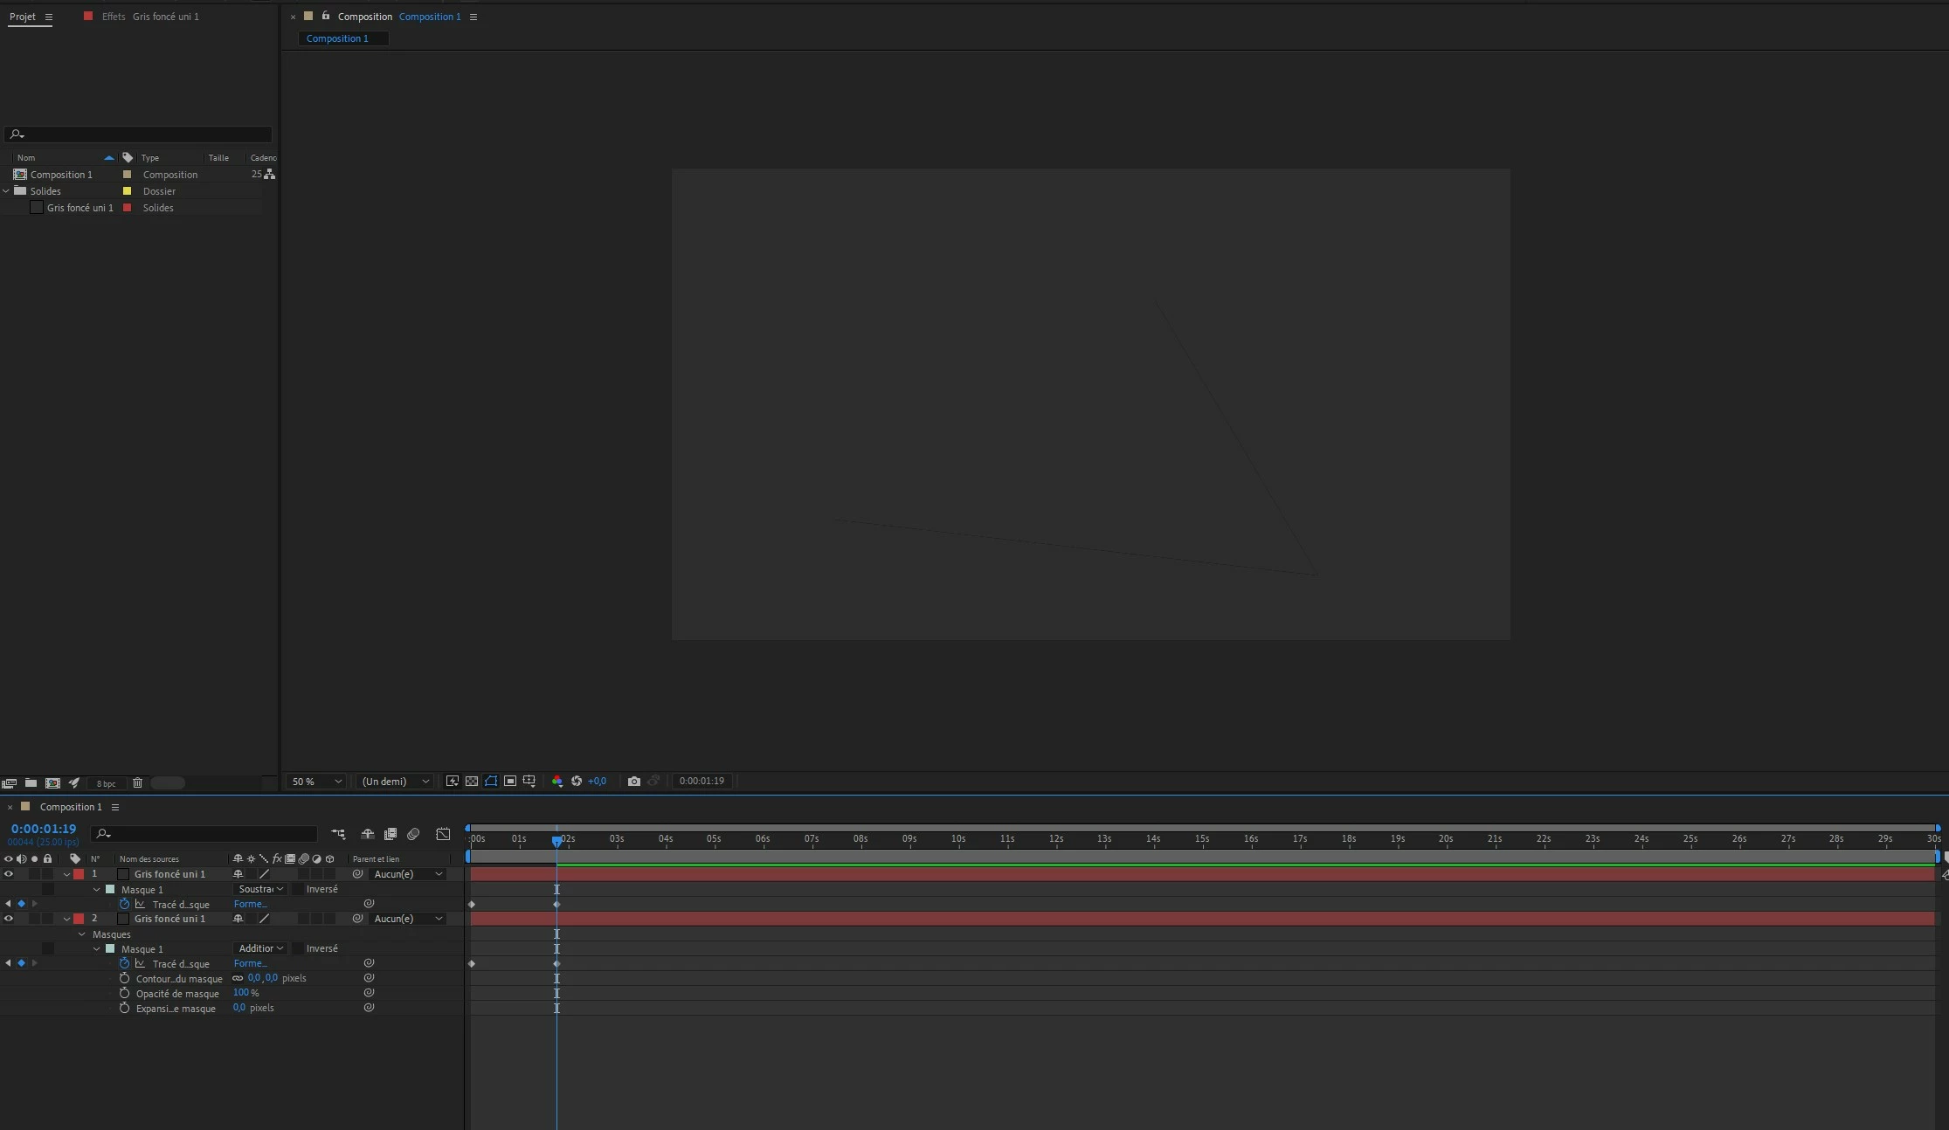The image size is (1949, 1130).
Task: Open the Soustraction mask mode dropdown
Action: (260, 889)
